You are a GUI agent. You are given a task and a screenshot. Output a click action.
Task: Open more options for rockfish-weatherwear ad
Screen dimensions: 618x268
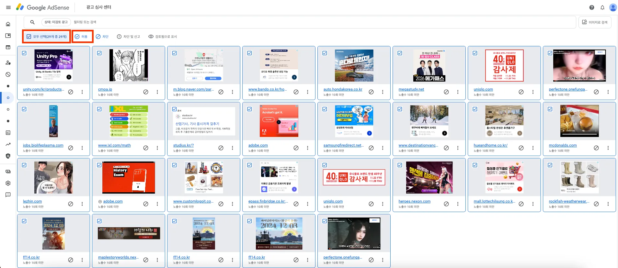[x=608, y=204]
